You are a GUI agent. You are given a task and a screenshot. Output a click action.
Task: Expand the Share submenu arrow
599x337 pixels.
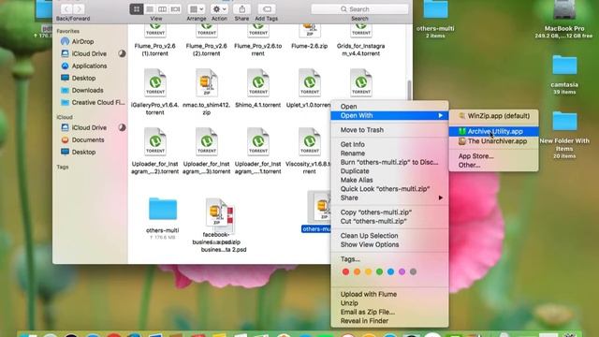(441, 198)
